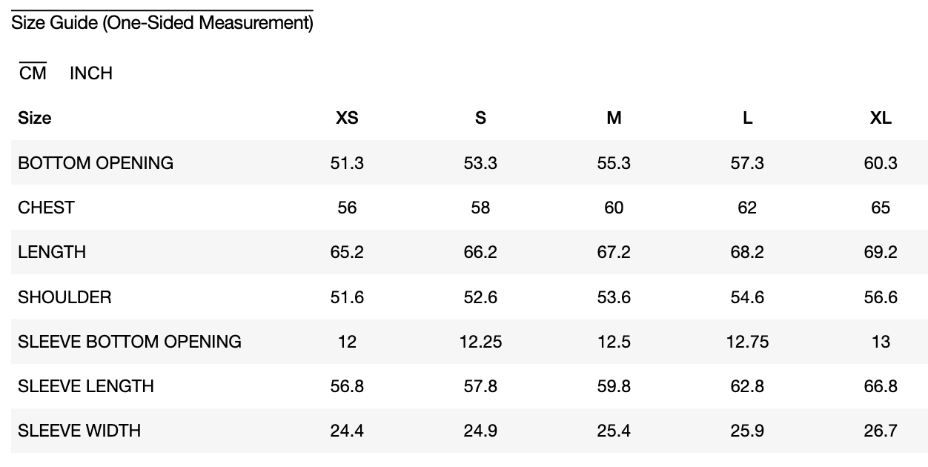Click the XL chest value 65
The image size is (928, 467).
[881, 208]
